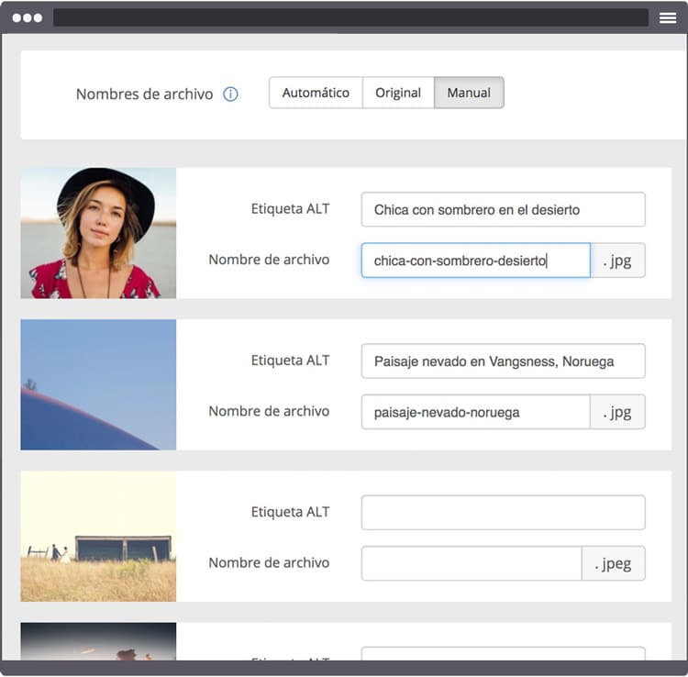Click the .jpeg extension label

(x=614, y=563)
